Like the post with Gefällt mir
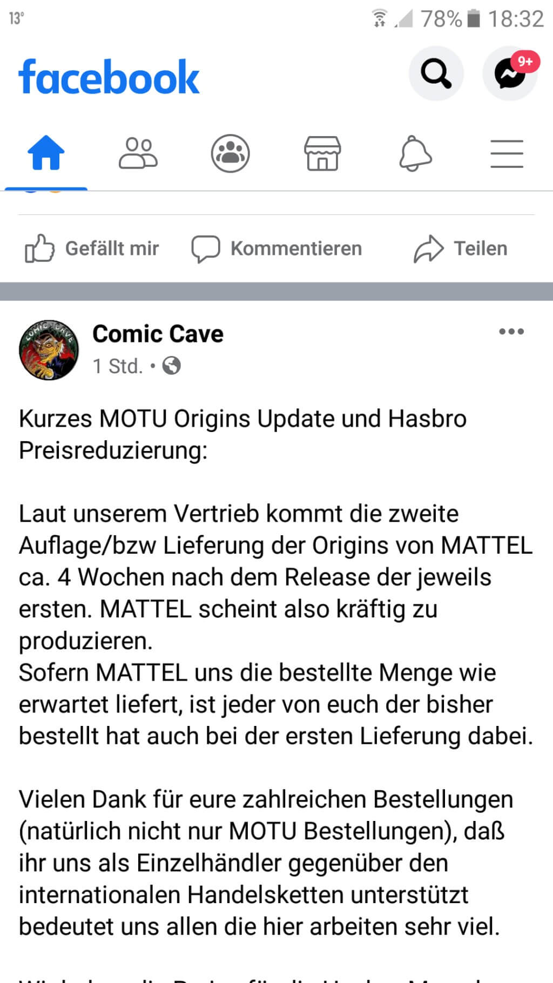Image resolution: width=553 pixels, height=983 pixels. 92,248
